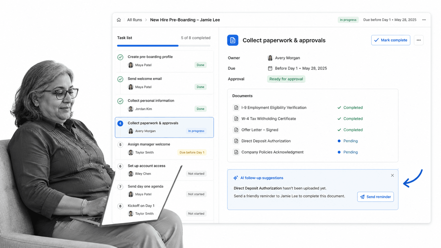
Task: Go to the home icon in breadcrumb
Action: [x=119, y=20]
